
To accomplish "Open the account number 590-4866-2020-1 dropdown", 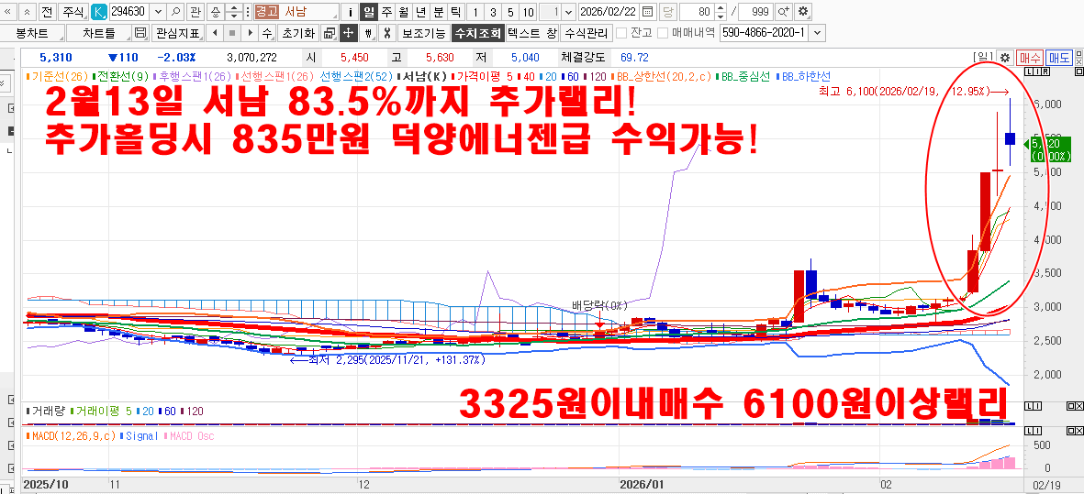I will (817, 33).
